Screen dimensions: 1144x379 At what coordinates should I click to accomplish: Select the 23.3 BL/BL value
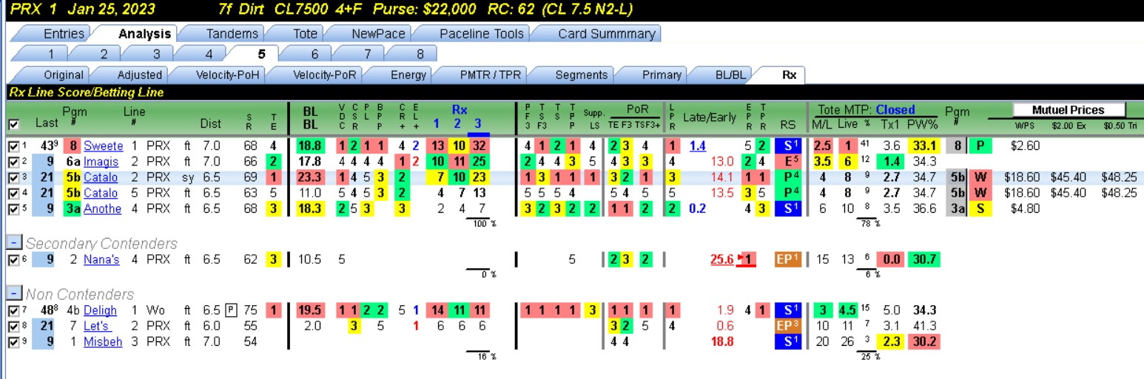pos(310,178)
